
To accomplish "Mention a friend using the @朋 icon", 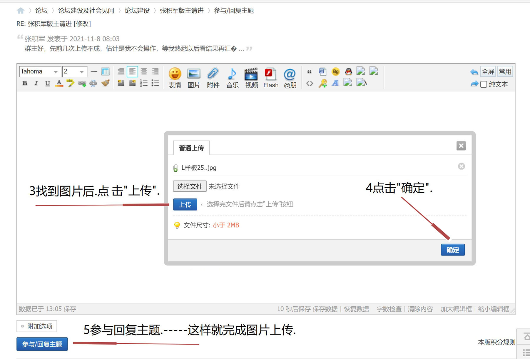I will pos(290,77).
